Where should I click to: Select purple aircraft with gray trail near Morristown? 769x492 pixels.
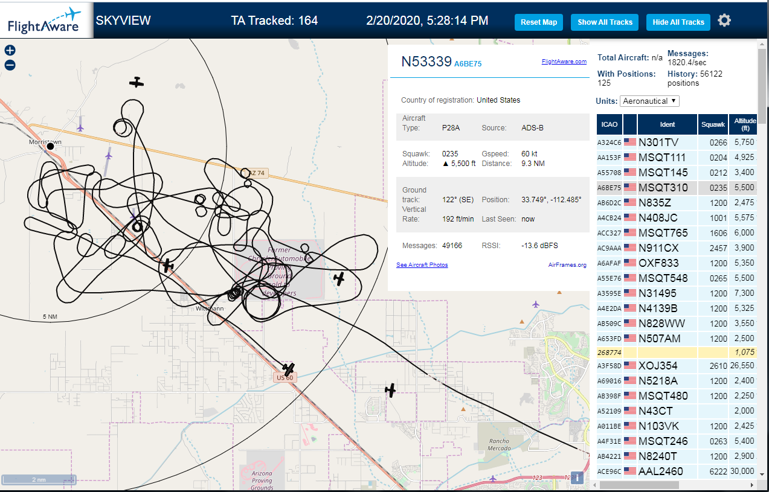(109, 156)
